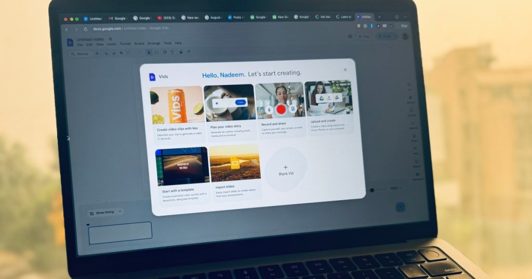Viewport: 532px width, 279px height.
Task: Open the Arrange menu
Action: coord(154,44)
